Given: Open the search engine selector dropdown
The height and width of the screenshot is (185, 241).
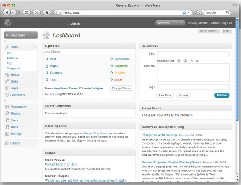Looking at the screenshot, I should pyautogui.click(x=203, y=12).
